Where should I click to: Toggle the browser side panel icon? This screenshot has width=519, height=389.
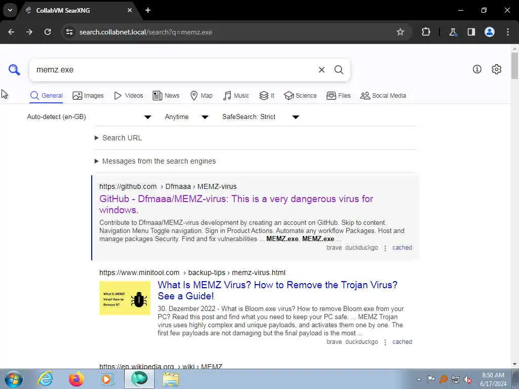tap(471, 32)
